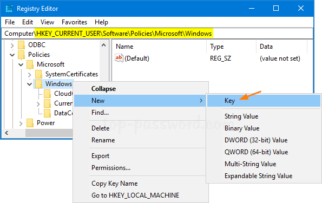Click the DataC folder icon under Windows
This screenshot has height=203, width=322.
pos(47,113)
